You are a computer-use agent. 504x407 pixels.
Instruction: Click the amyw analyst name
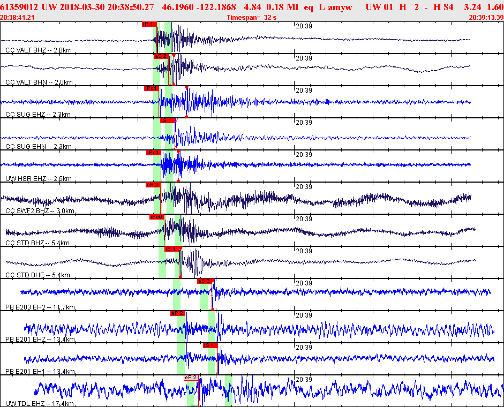[x=340, y=7]
